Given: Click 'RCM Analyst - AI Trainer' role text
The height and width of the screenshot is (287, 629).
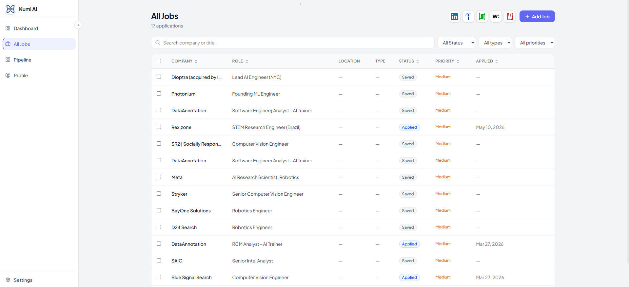Looking at the screenshot, I should click(x=257, y=244).
